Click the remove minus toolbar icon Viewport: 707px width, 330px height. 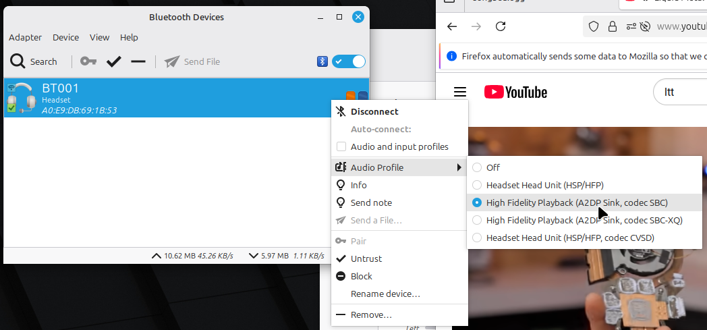pyautogui.click(x=138, y=61)
